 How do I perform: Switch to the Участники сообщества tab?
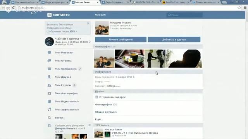click(25, 2)
